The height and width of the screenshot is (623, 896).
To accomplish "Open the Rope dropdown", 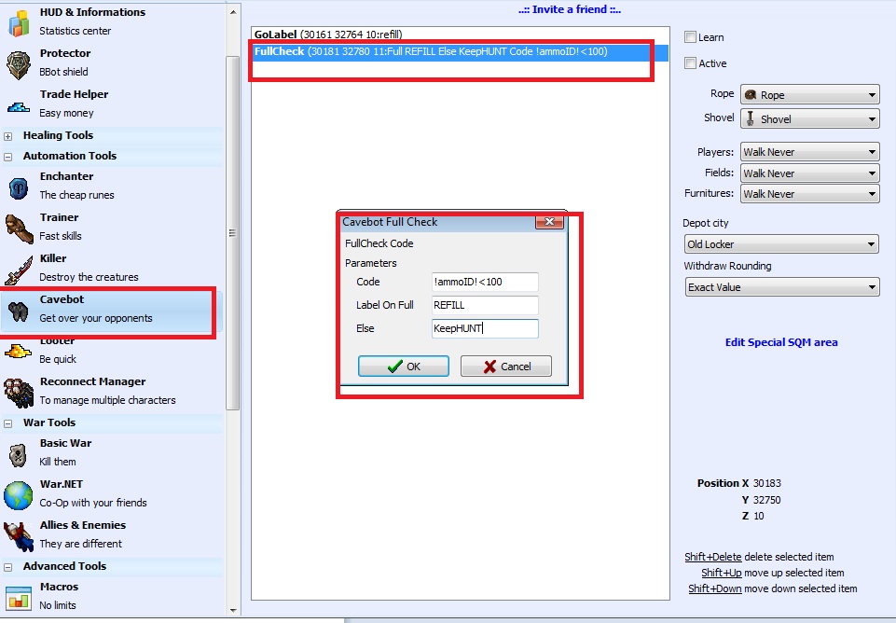I will (809, 95).
